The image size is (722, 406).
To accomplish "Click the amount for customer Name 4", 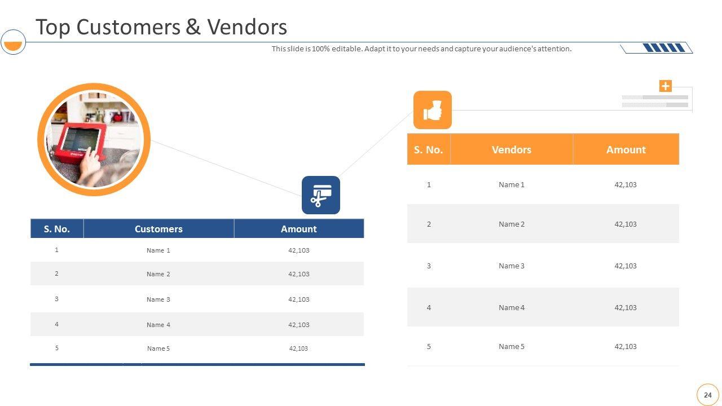I will pyautogui.click(x=298, y=325).
